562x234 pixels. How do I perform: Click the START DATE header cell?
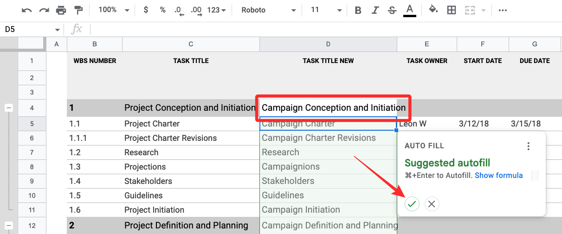click(x=483, y=61)
